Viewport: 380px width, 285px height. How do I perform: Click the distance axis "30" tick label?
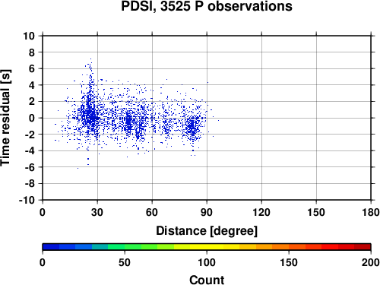[97, 212]
